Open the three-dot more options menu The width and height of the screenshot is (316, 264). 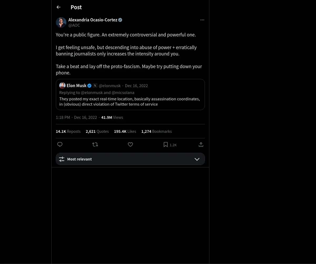click(202, 20)
